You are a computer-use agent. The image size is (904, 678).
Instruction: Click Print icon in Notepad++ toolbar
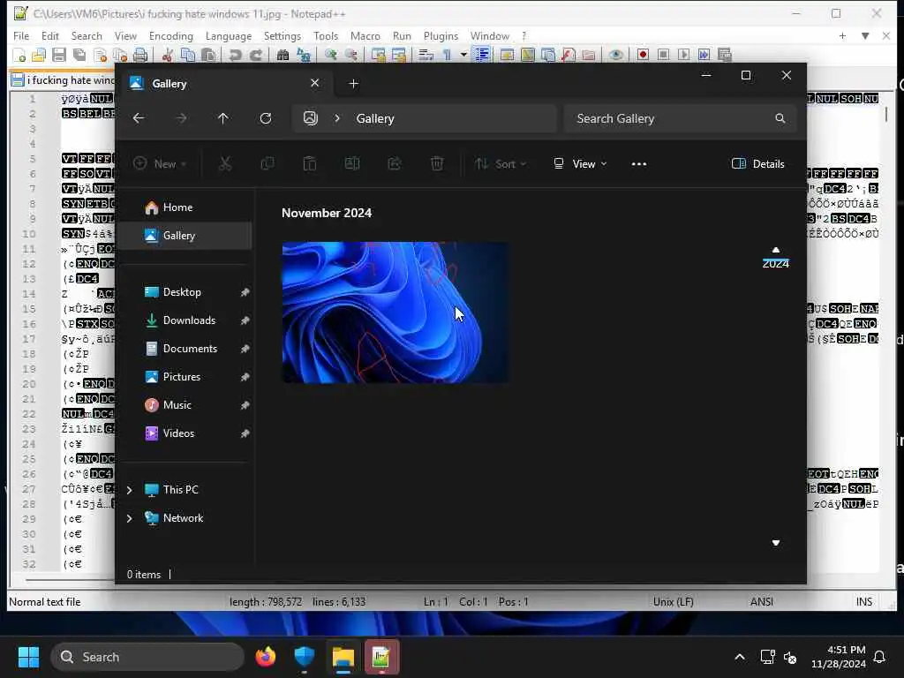pyautogui.click(x=140, y=55)
